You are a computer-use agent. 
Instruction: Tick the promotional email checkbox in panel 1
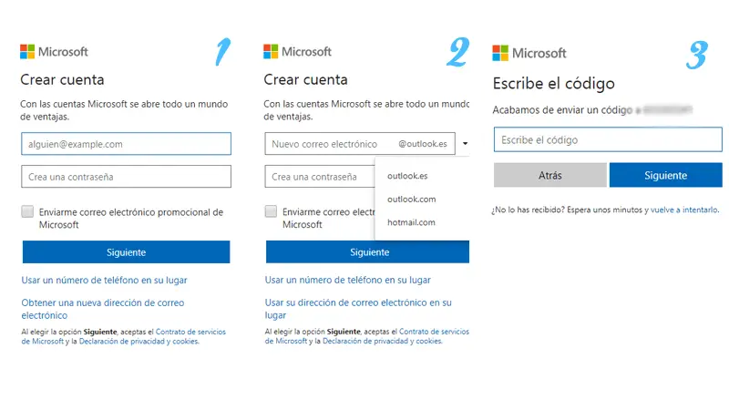click(x=27, y=212)
